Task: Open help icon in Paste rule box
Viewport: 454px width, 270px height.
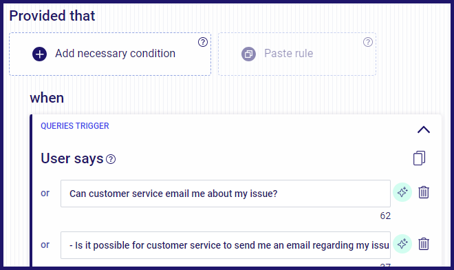Action: pos(368,42)
